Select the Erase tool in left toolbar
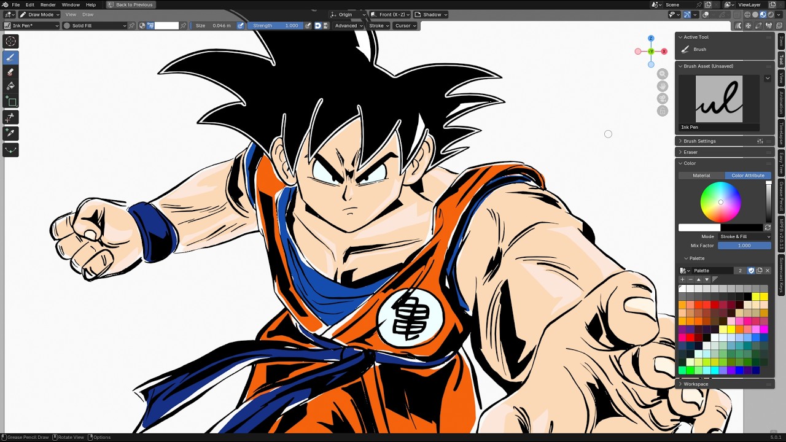The image size is (786, 442). (10, 72)
